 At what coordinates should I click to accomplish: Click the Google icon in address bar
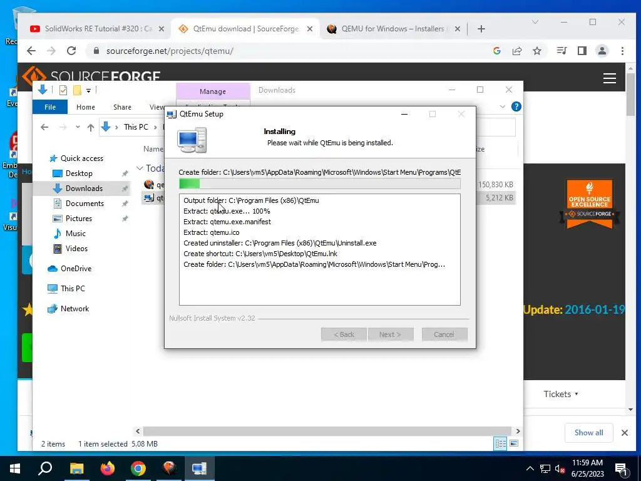pyautogui.click(x=497, y=51)
